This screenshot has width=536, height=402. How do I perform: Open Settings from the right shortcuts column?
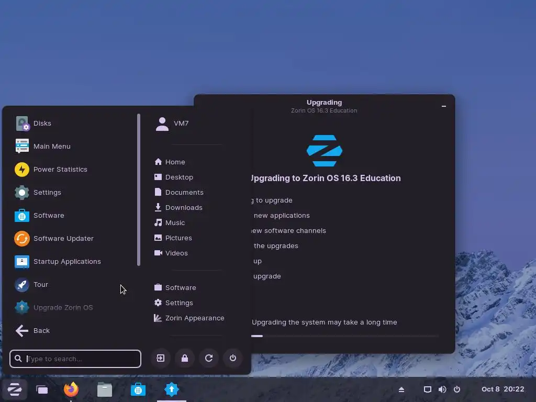click(x=173, y=303)
